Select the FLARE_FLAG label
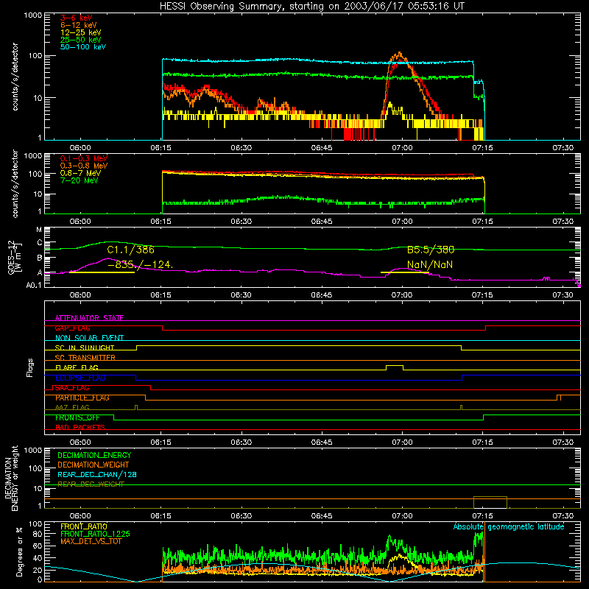This screenshot has height=589, width=589. (x=77, y=367)
